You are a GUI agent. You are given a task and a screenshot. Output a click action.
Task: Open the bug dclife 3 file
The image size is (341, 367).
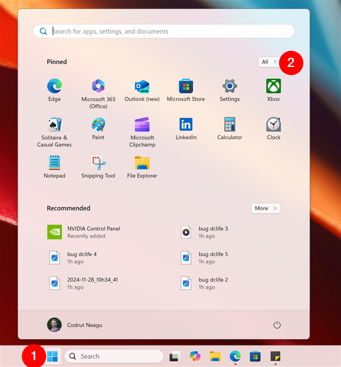tap(204, 232)
